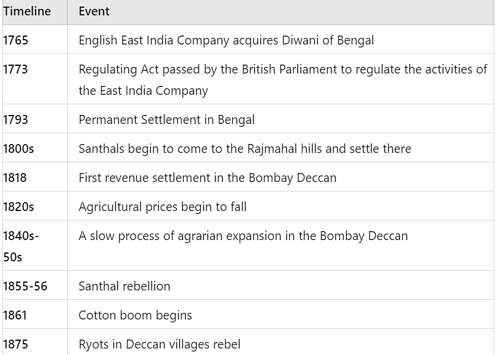
Task: Click Ryots in Deccan villages rebel
Action: pyautogui.click(x=159, y=344)
